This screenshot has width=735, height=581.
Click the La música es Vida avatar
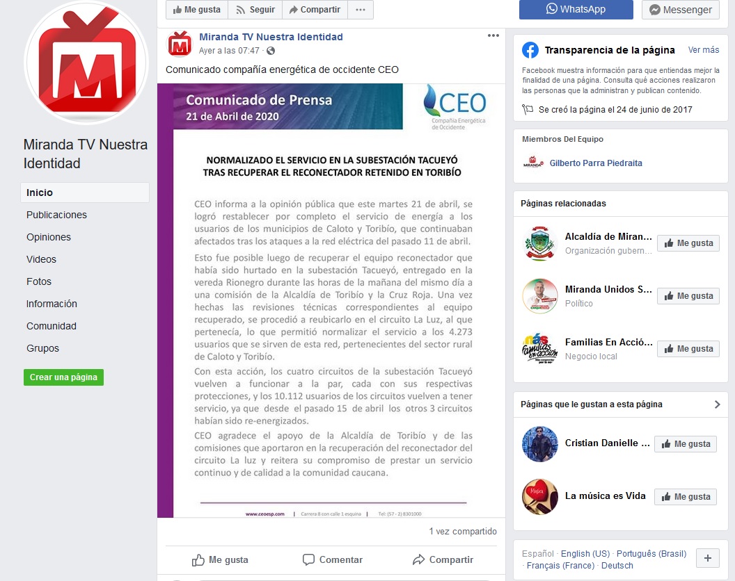pyautogui.click(x=540, y=497)
